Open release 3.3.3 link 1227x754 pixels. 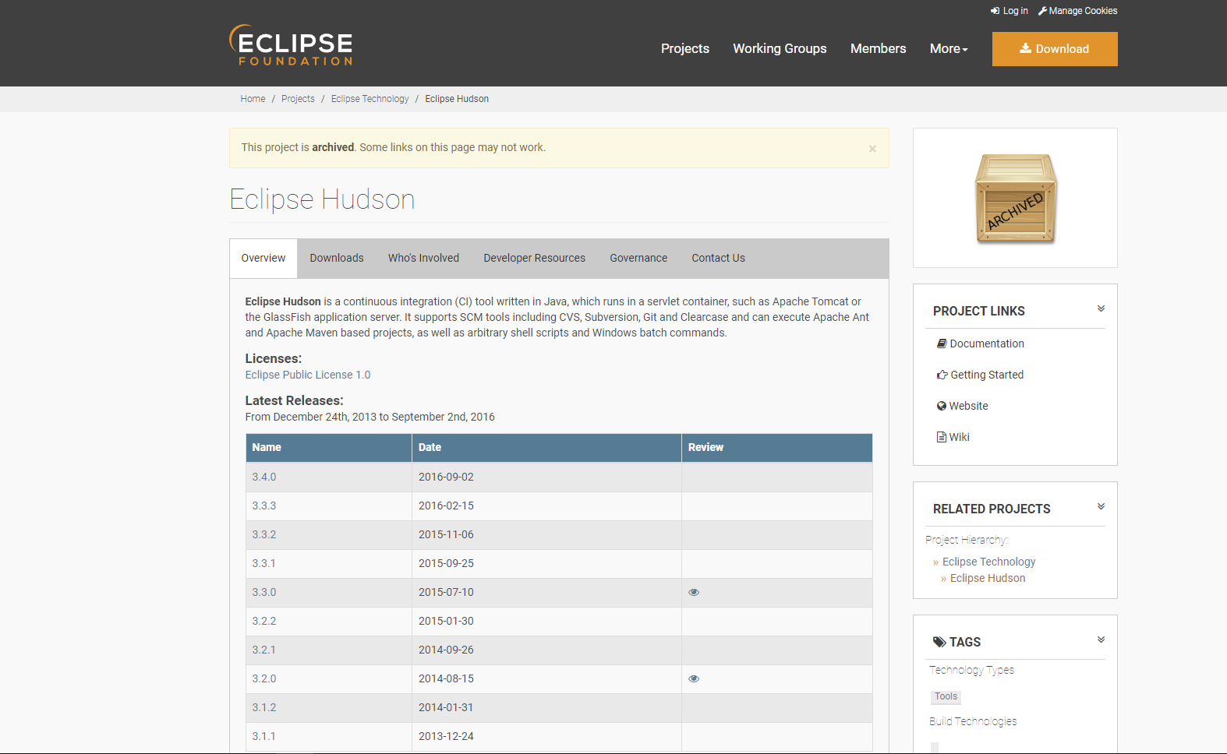[x=264, y=506]
